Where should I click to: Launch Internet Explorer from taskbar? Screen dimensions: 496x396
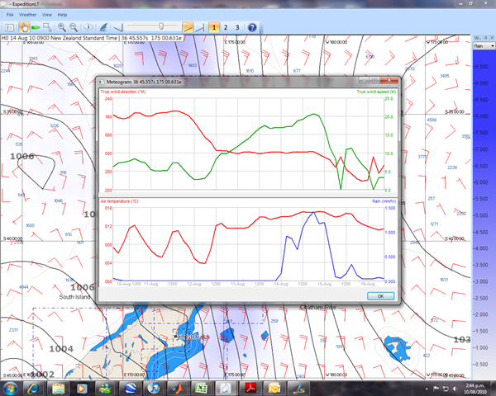pos(33,388)
